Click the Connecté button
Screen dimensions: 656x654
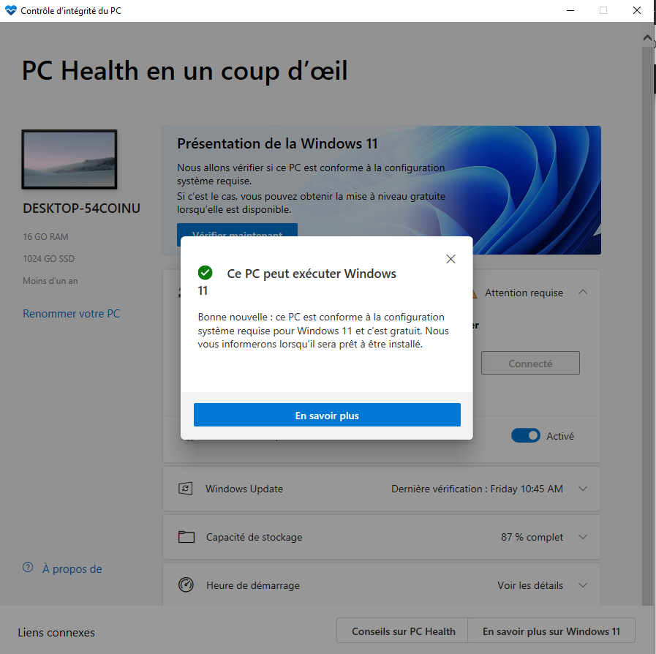[x=530, y=363]
